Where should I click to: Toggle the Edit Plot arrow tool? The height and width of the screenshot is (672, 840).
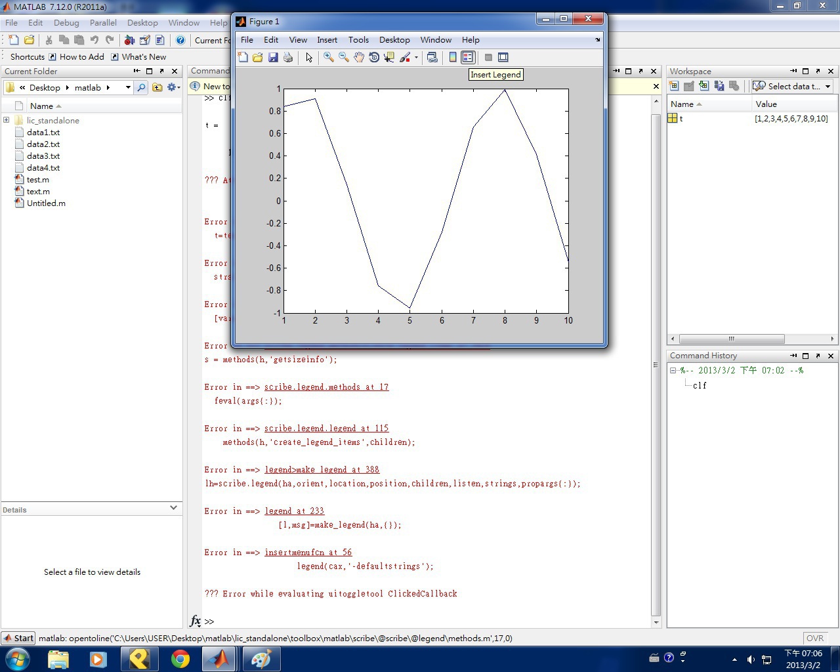tap(309, 58)
